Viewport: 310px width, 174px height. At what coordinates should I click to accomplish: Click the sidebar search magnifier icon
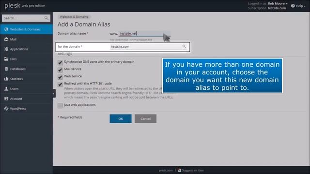pyautogui.click(x=46, y=18)
